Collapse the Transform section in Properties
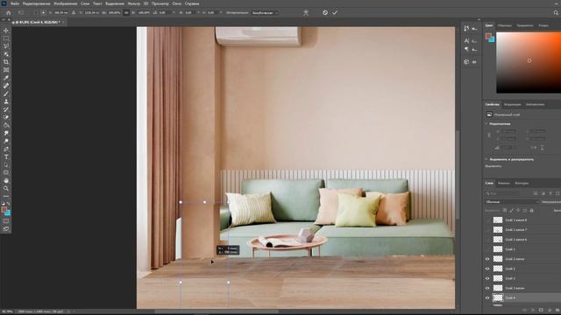The width and height of the screenshot is (561, 315). click(486, 124)
